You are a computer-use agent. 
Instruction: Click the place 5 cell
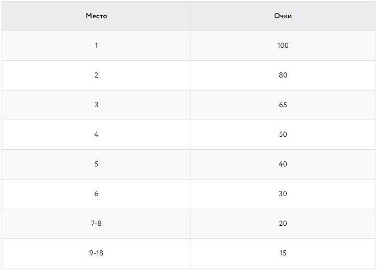(96, 164)
